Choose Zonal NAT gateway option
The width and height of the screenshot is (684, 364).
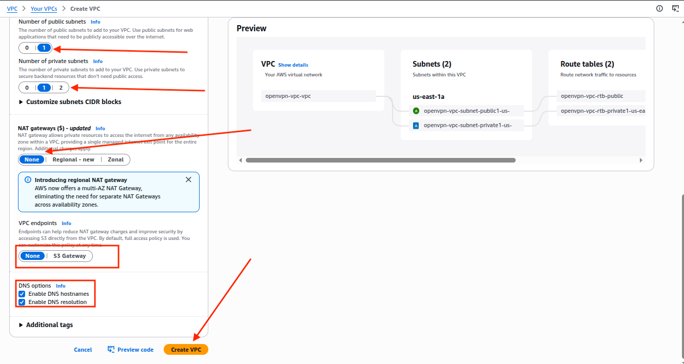115,159
